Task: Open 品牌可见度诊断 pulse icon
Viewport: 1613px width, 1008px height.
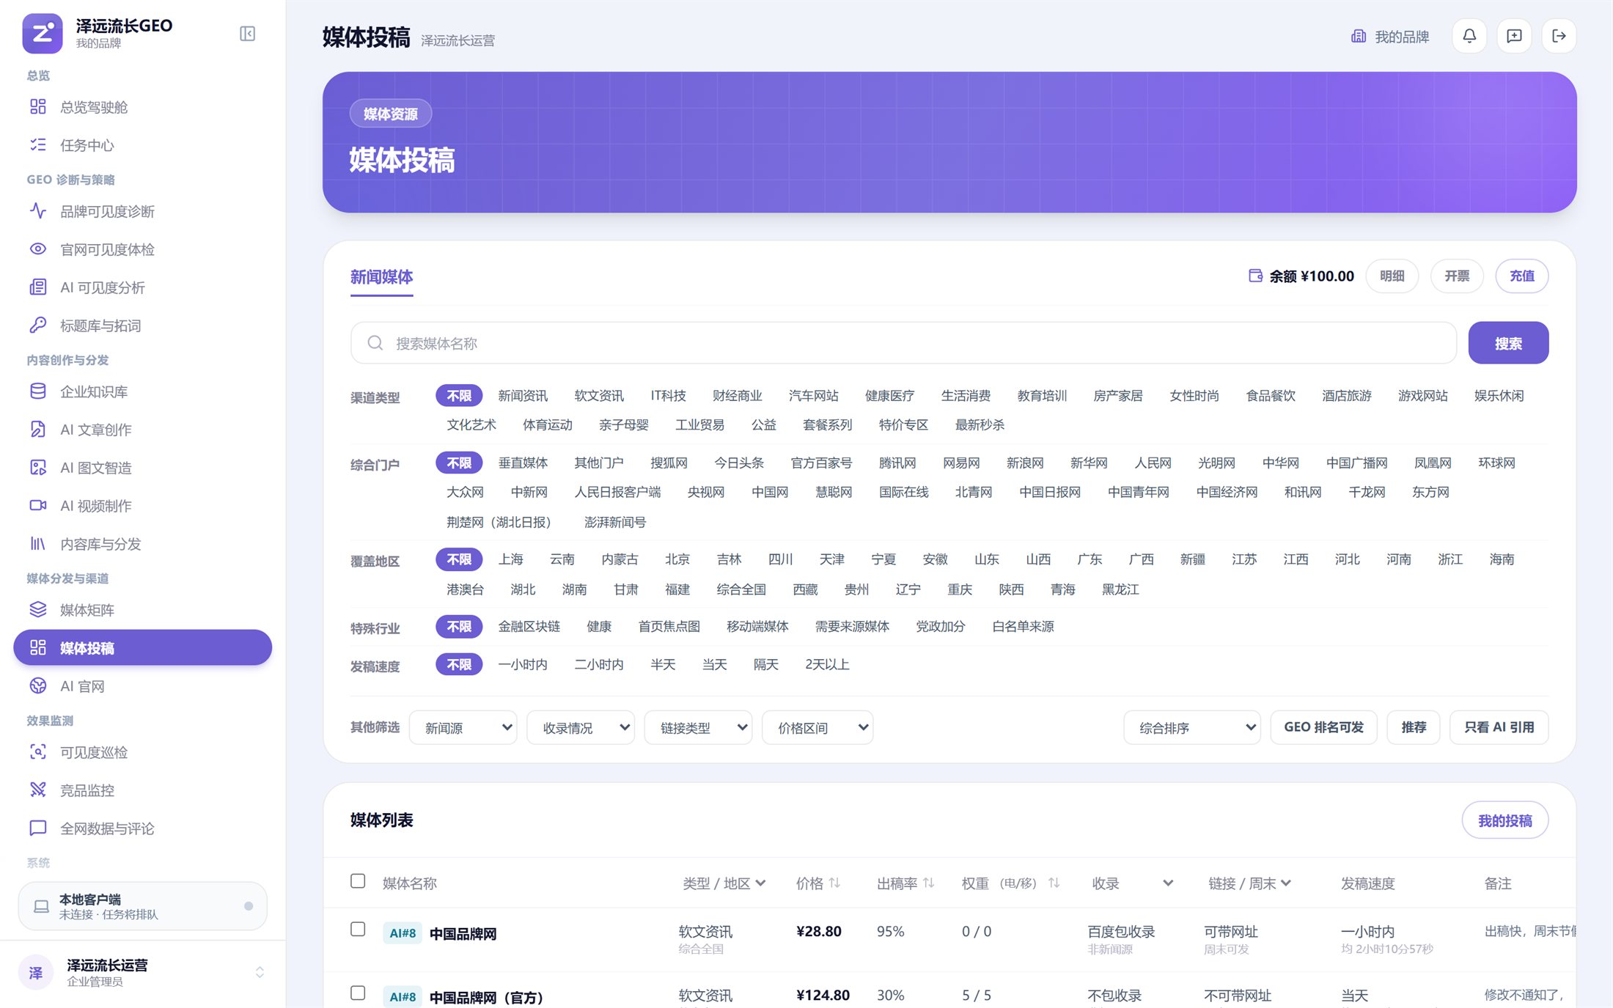Action: pos(38,211)
